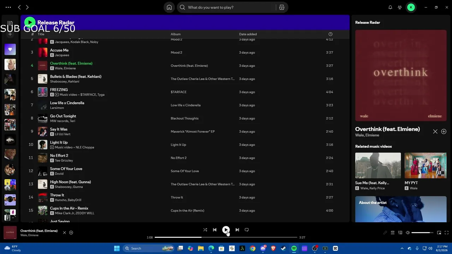Select the Bullets & Blades track

[x=185, y=79]
